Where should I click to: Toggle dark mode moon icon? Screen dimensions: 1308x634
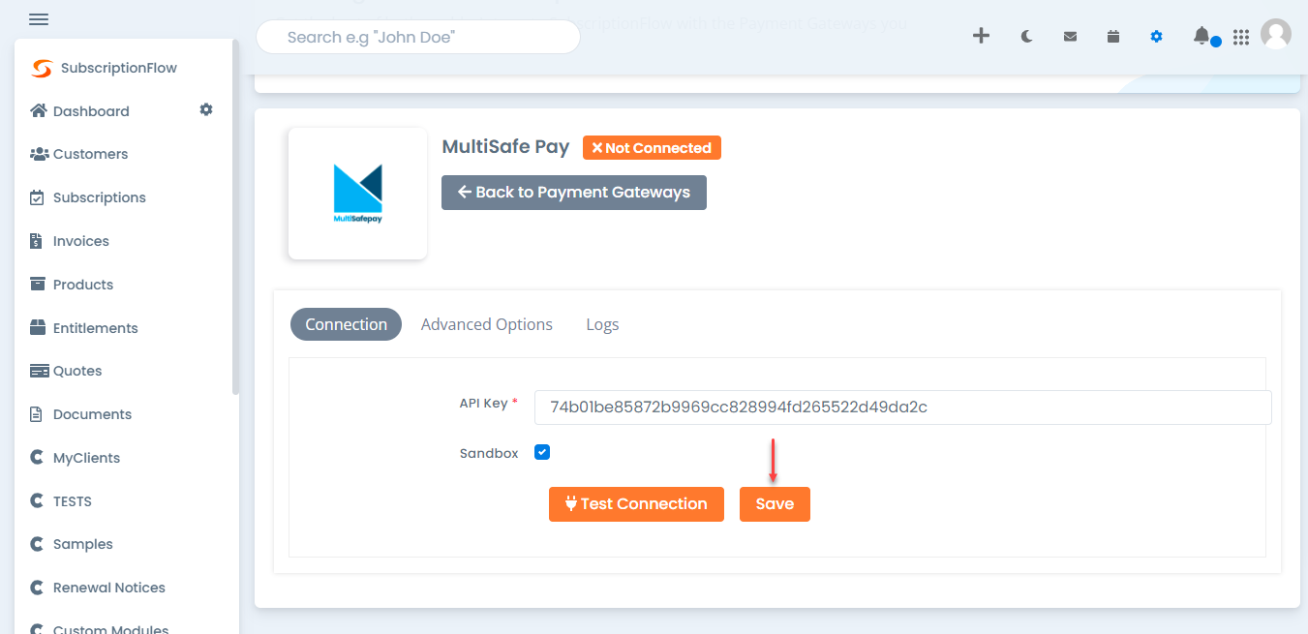pos(1026,37)
